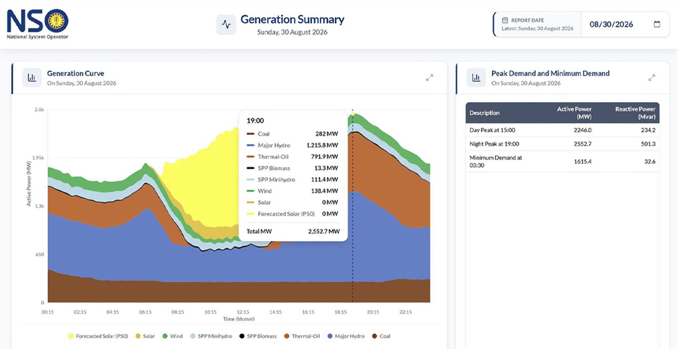The width and height of the screenshot is (677, 349).
Task: Expand the Peak Demand and Minimum Demand panel
Action: tap(652, 78)
